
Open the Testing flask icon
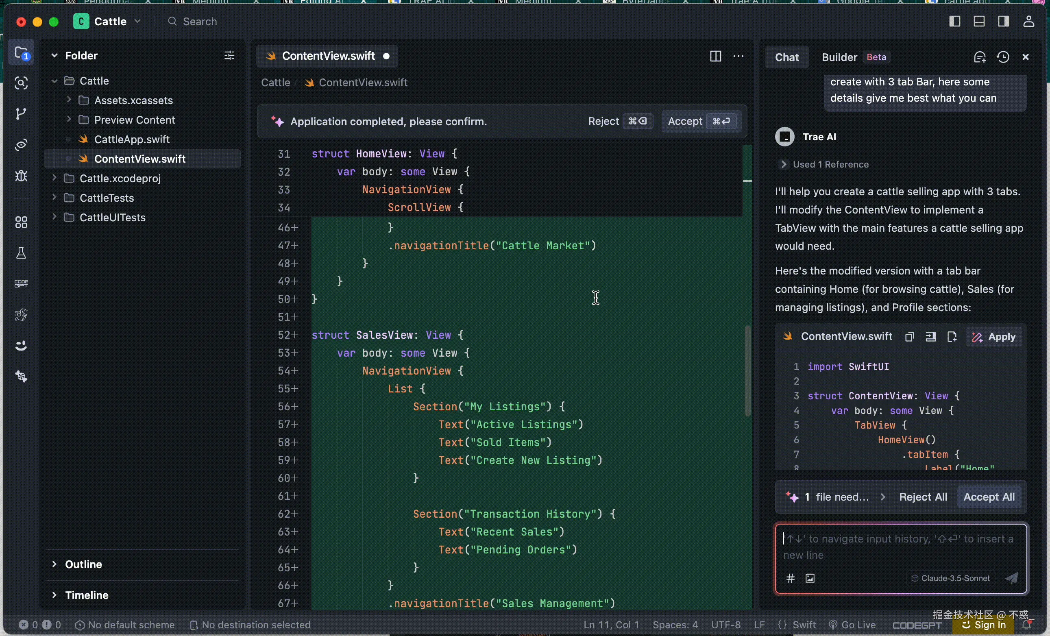pyautogui.click(x=21, y=253)
